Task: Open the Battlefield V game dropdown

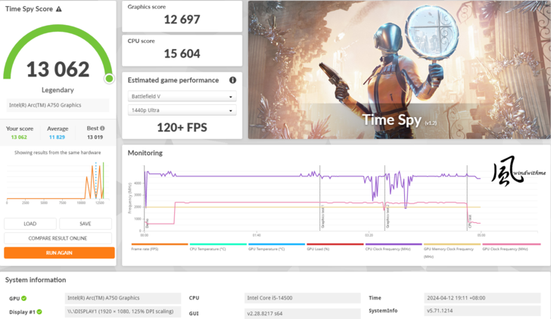Action: click(x=182, y=97)
